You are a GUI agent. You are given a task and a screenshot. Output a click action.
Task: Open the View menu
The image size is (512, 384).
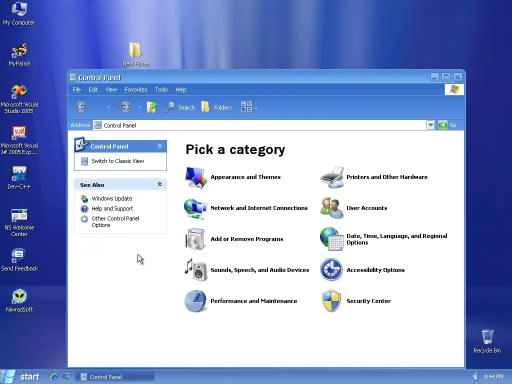(111, 89)
